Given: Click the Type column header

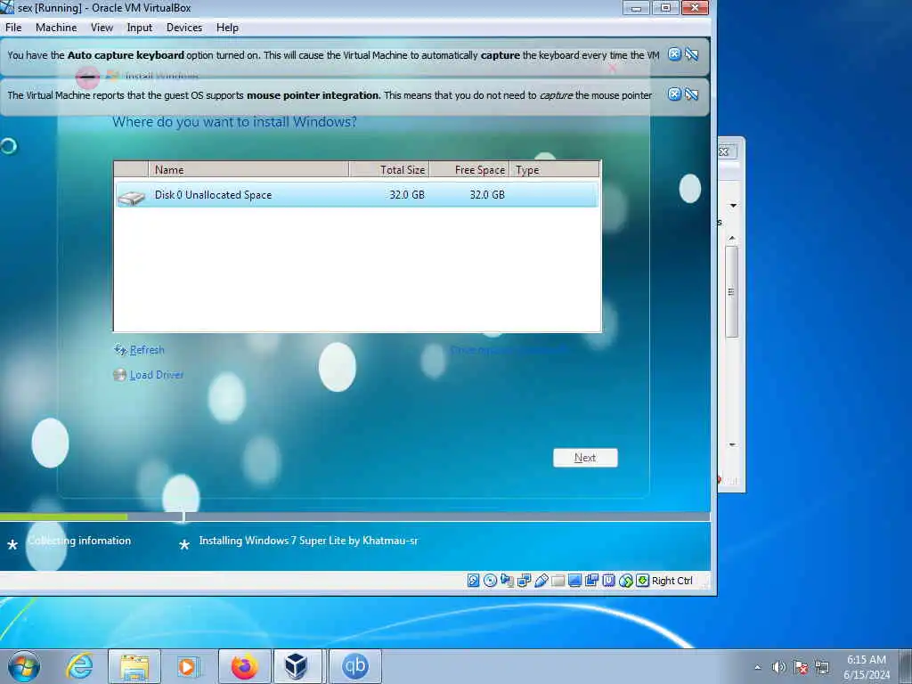Looking at the screenshot, I should click(x=554, y=170).
